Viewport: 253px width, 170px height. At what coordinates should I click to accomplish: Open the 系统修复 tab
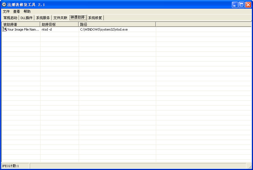(x=95, y=18)
